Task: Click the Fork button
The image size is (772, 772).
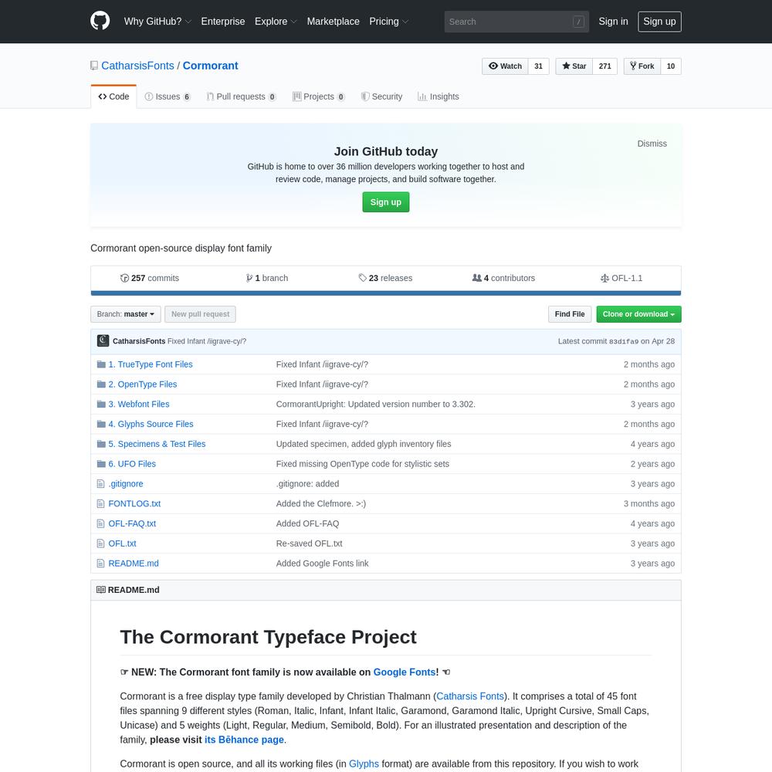Action: [642, 66]
